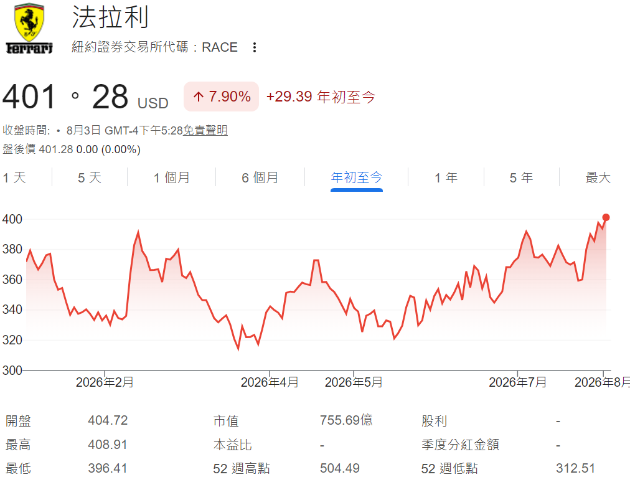630x477 pixels.
Task: Click the 盤後價 401.28 after-hours line
Action: (x=72, y=149)
